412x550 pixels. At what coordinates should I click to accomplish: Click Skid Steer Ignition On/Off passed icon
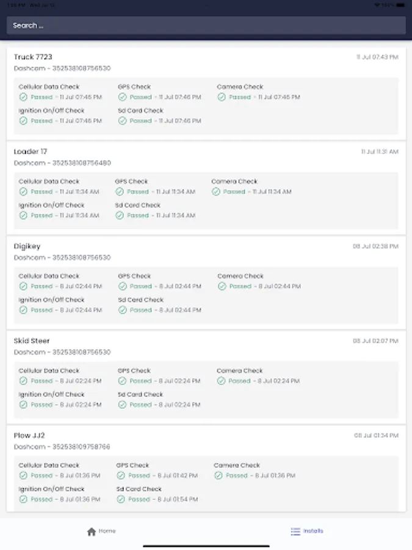[23, 405]
